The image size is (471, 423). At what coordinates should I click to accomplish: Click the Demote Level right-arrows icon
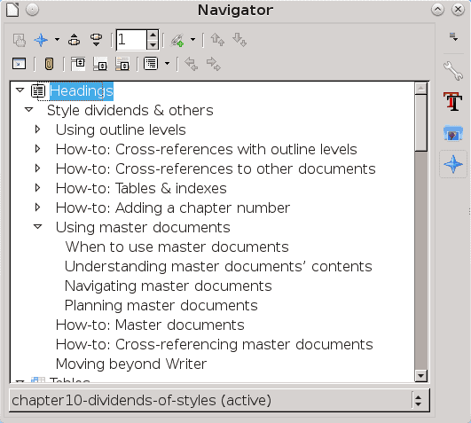tap(213, 64)
